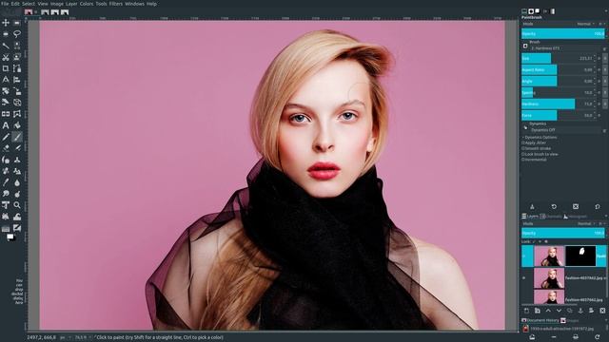Adjust brush Hardness slider
Screen dimensions: 609x342
coord(558,104)
